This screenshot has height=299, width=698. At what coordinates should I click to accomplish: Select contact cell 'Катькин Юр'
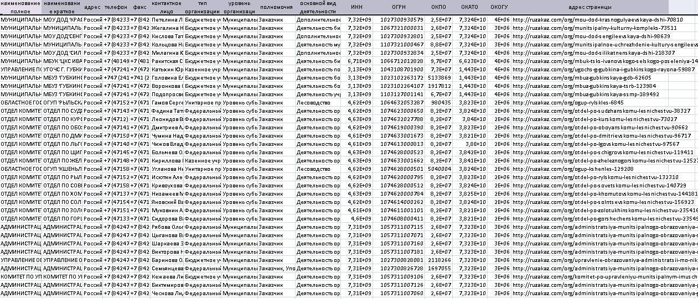pos(167,69)
